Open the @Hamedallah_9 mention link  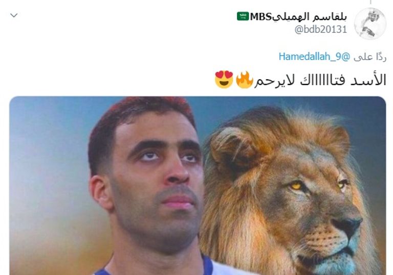315,57
